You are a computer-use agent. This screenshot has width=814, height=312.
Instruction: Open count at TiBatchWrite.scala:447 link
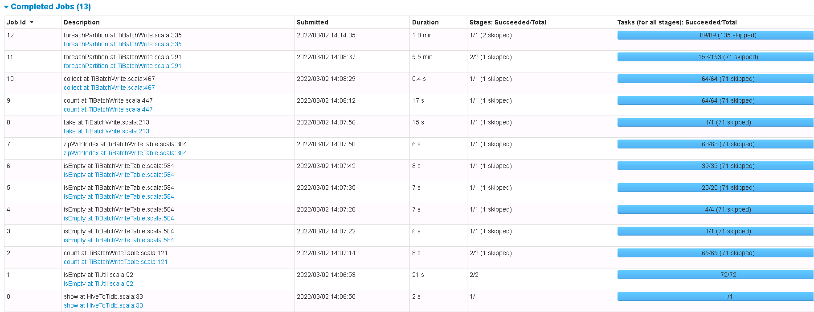coord(108,109)
